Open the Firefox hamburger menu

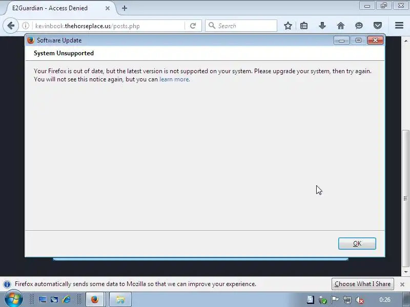click(x=399, y=26)
